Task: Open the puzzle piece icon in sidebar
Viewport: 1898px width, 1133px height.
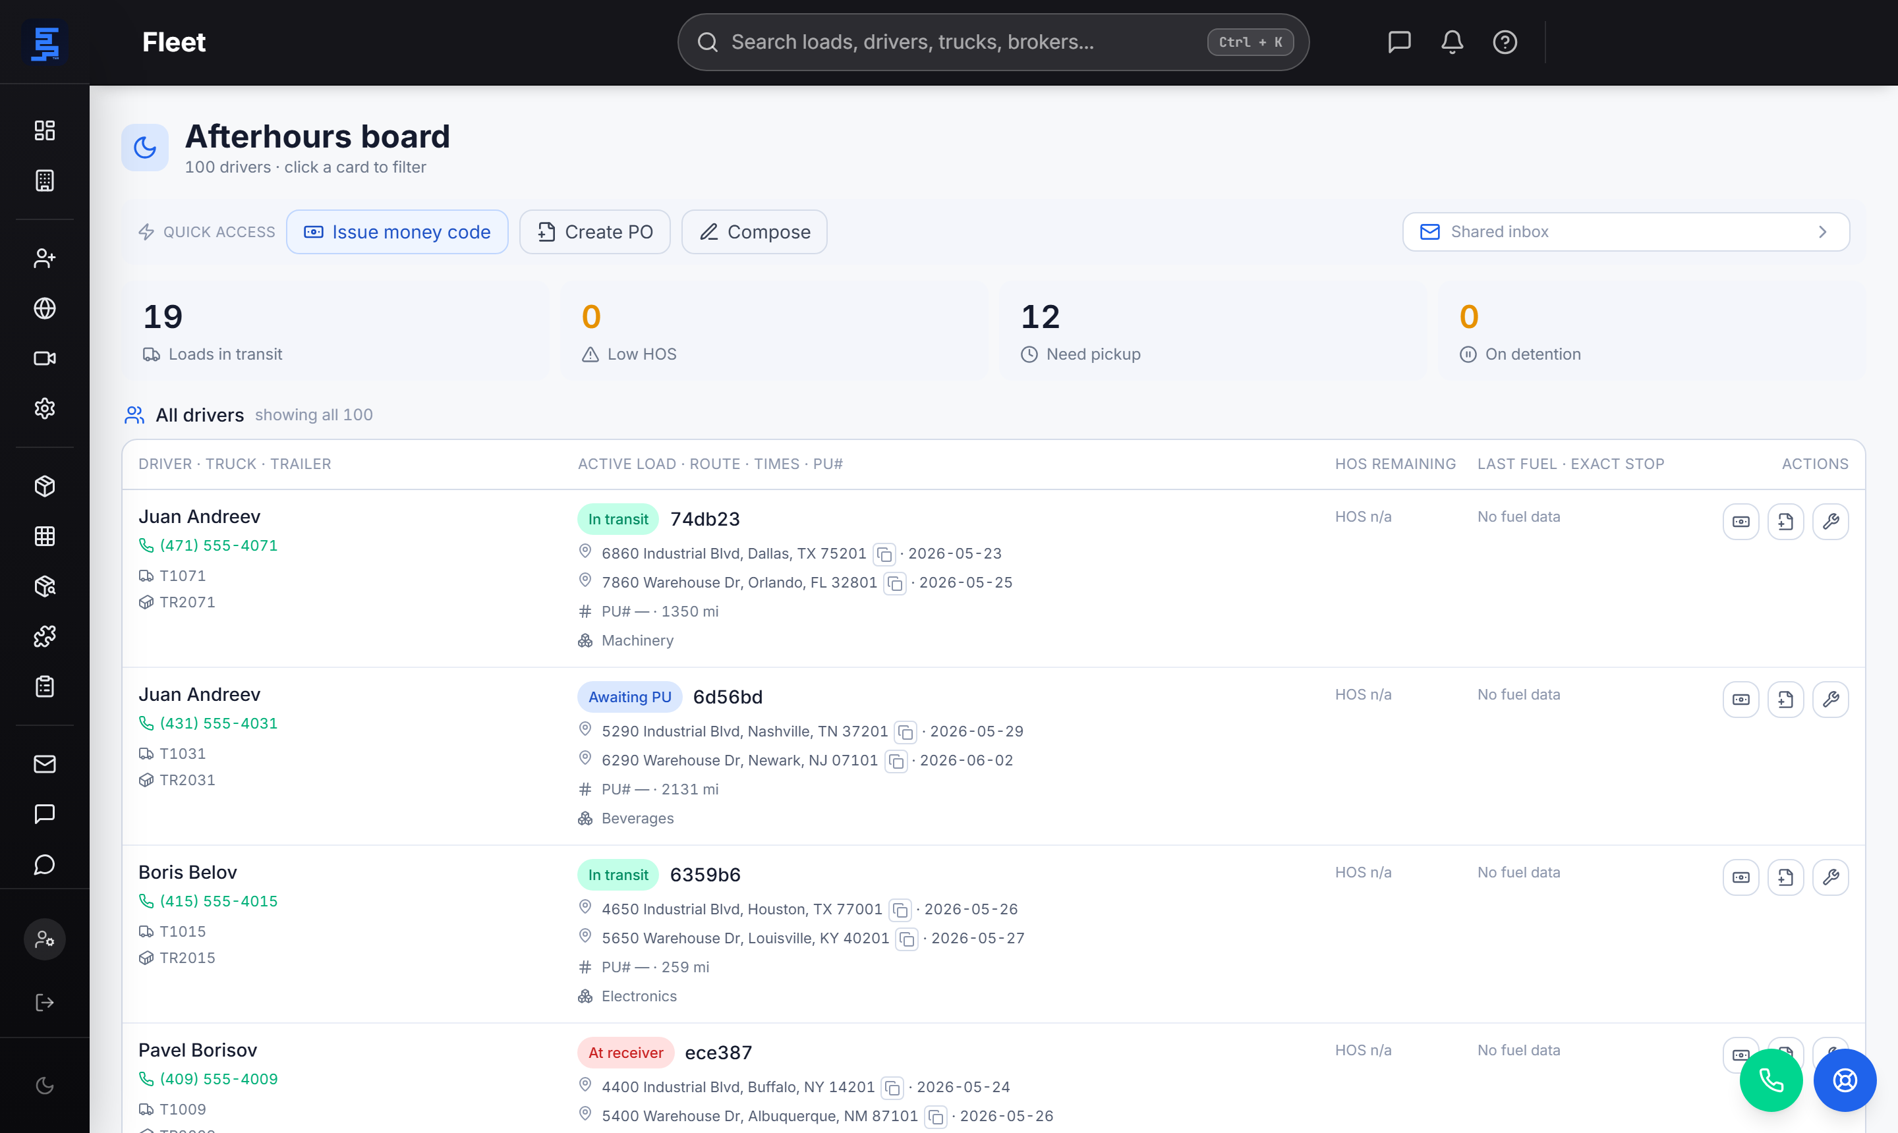Action: [44, 636]
